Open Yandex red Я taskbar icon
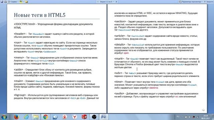 click(x=65, y=117)
